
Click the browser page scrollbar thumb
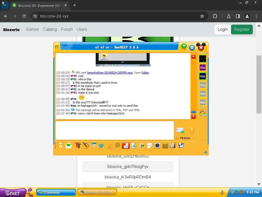click(x=259, y=85)
